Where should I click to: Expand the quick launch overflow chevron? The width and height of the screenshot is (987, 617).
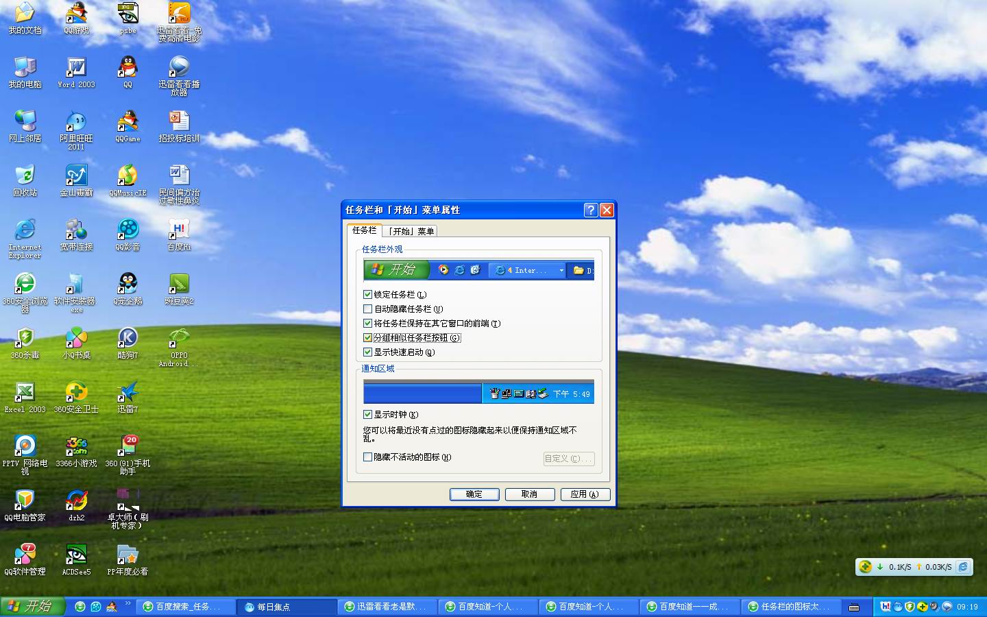127,604
